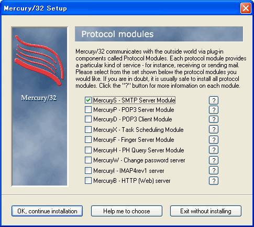Tick the MercuryF Finger Server Module checkbox
This screenshot has width=254, height=227.
coord(88,140)
